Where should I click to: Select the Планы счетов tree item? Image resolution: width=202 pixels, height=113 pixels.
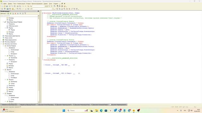(x=9, y=38)
